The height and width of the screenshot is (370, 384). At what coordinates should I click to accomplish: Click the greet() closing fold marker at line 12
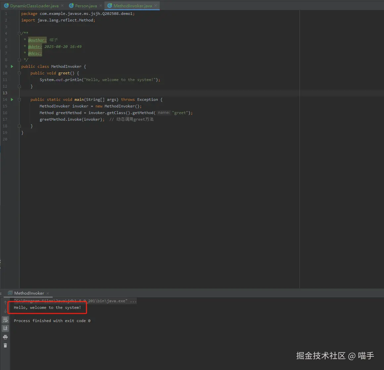point(19,86)
